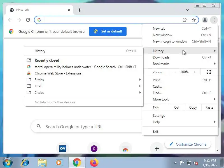Bookmark this tab with the star icon
Screen dimensions: 224x168
tap(193, 20)
